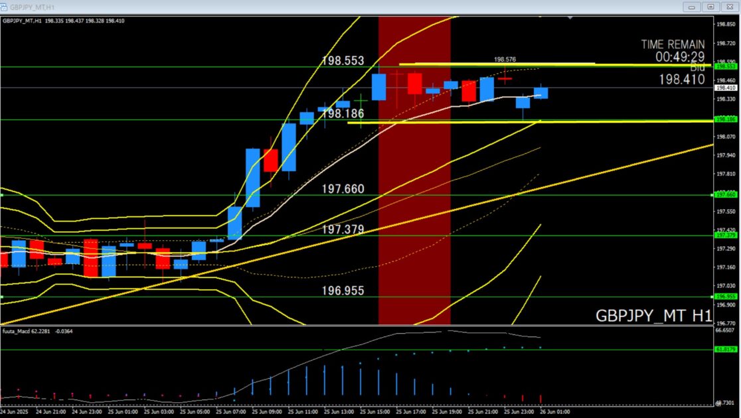Click the green 198.553 price tag on axis
The width and height of the screenshot is (741, 418).
pos(724,66)
